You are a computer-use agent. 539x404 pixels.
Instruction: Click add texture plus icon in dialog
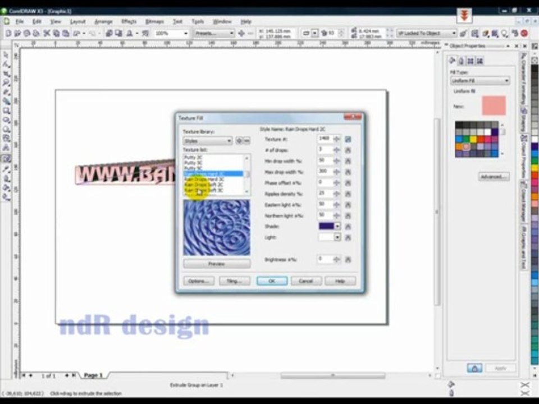(x=239, y=141)
